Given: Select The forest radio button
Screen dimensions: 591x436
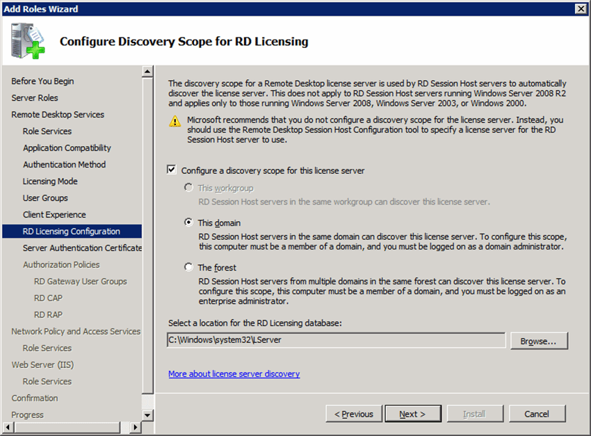Looking at the screenshot, I should pos(188,267).
